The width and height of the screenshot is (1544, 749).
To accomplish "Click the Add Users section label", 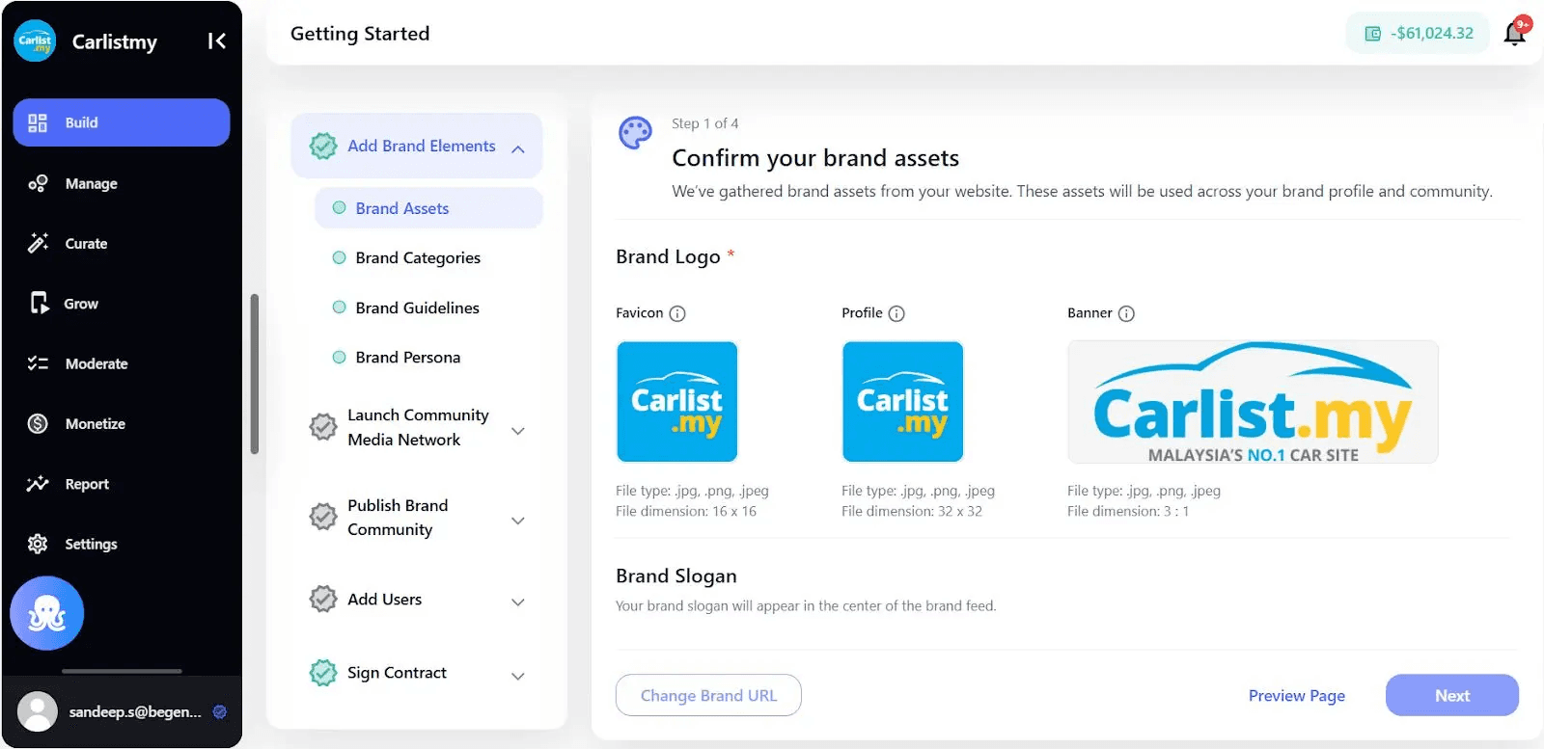I will click(x=385, y=599).
